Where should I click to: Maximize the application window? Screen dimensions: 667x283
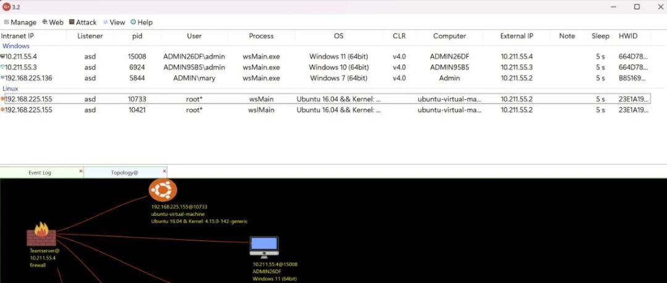[637, 7]
